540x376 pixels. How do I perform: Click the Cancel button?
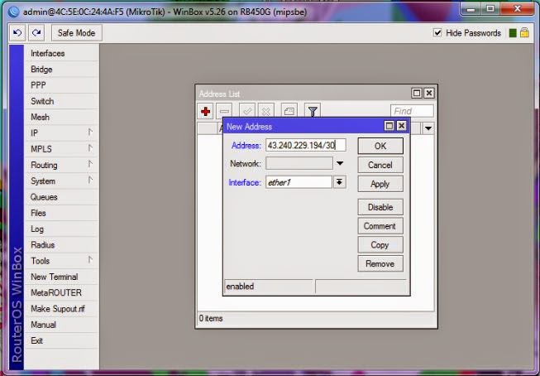tap(380, 165)
